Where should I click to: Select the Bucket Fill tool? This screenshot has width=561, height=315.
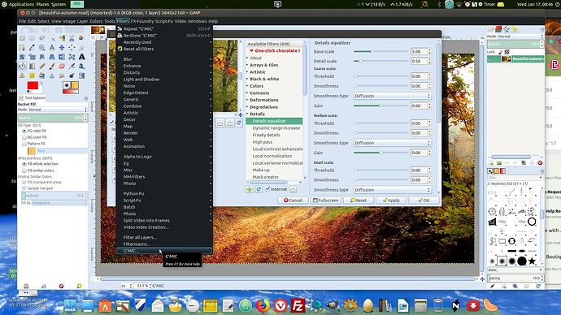pos(22,66)
